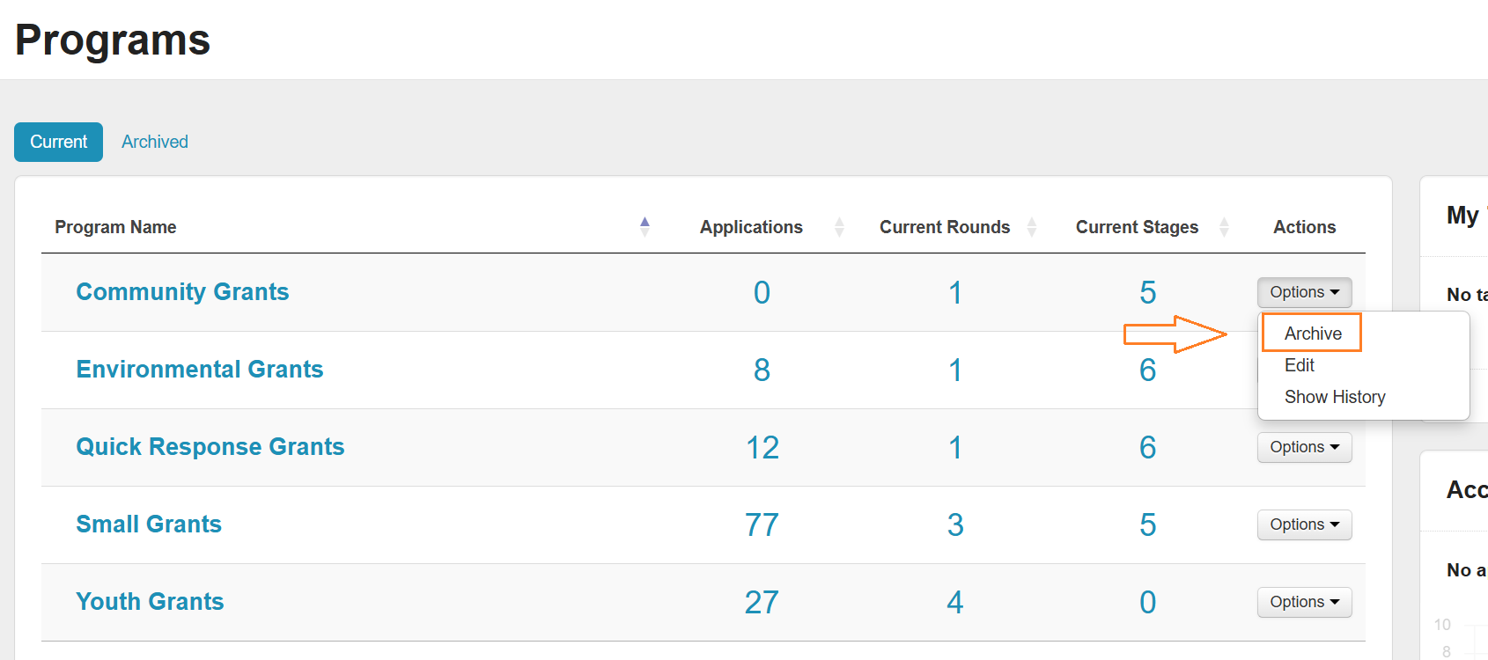Open Environmental Grants program link
Viewport: 1488px width, 660px height.
coord(200,370)
